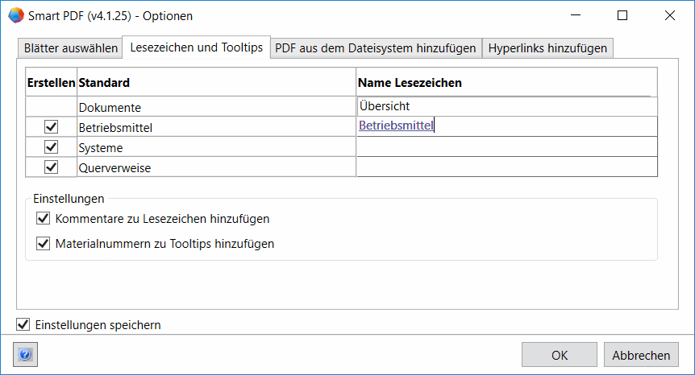Open the Hyperlinks hinzufügen tab
Viewport: 695px width, 375px height.
(x=547, y=48)
